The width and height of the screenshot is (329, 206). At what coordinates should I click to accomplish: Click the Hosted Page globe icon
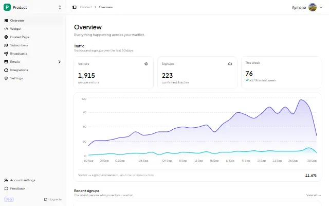point(6,37)
